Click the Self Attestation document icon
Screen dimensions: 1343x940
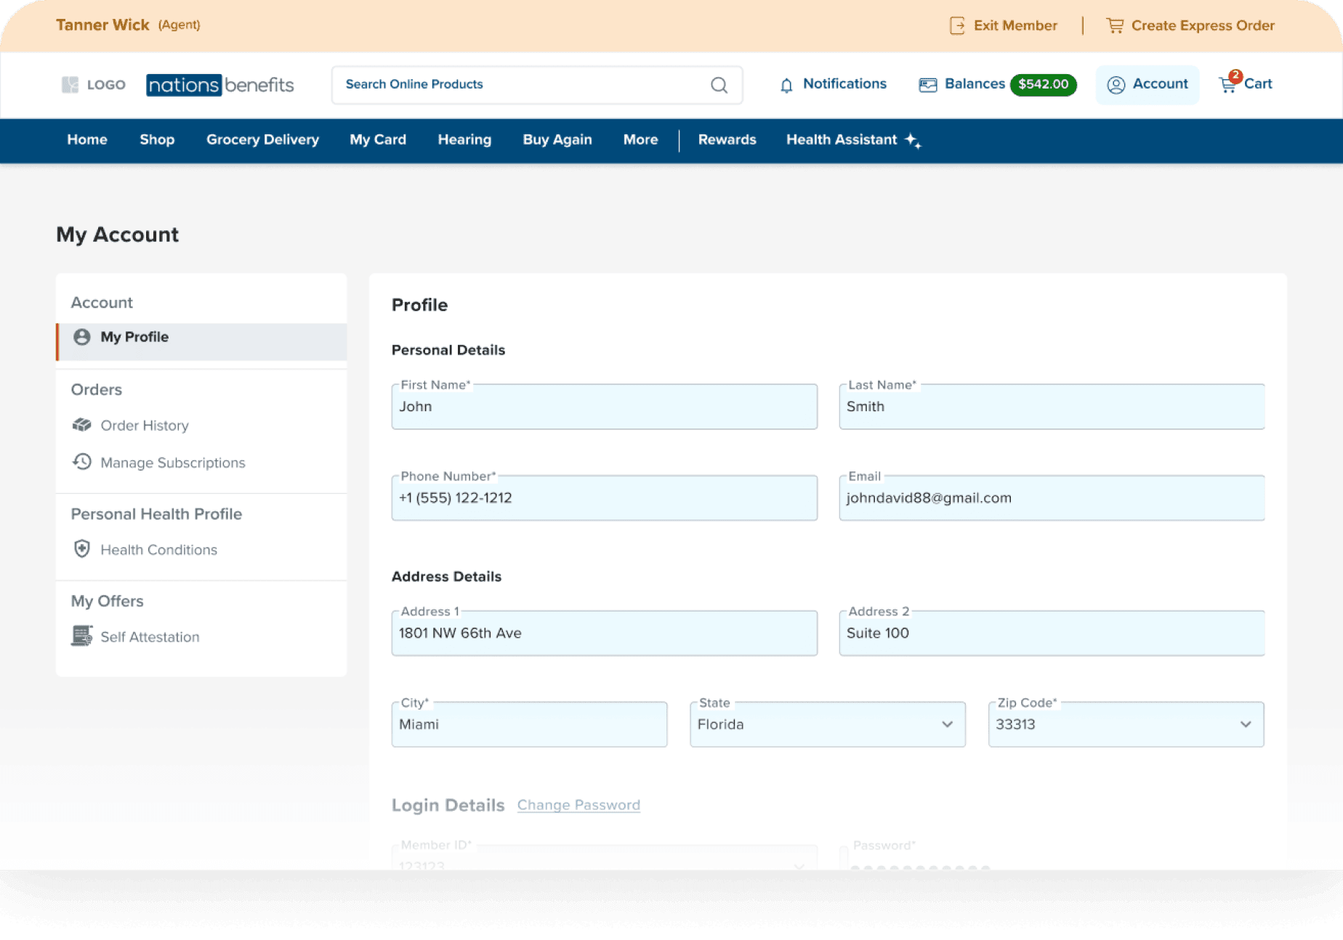[82, 636]
